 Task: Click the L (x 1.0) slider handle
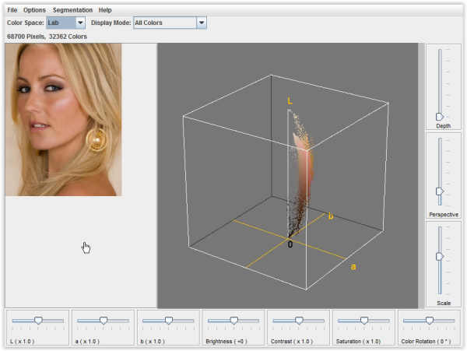(38, 320)
